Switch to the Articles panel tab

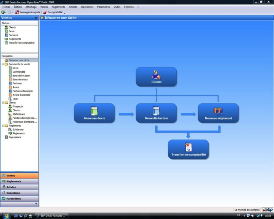(x=20, y=187)
